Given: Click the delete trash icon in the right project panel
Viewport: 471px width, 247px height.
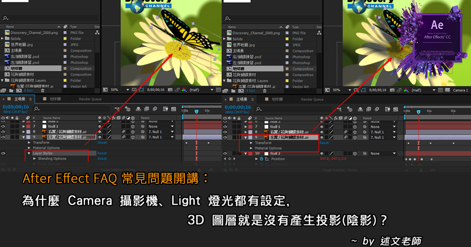Looking at the screenshot, I should click(264, 90).
